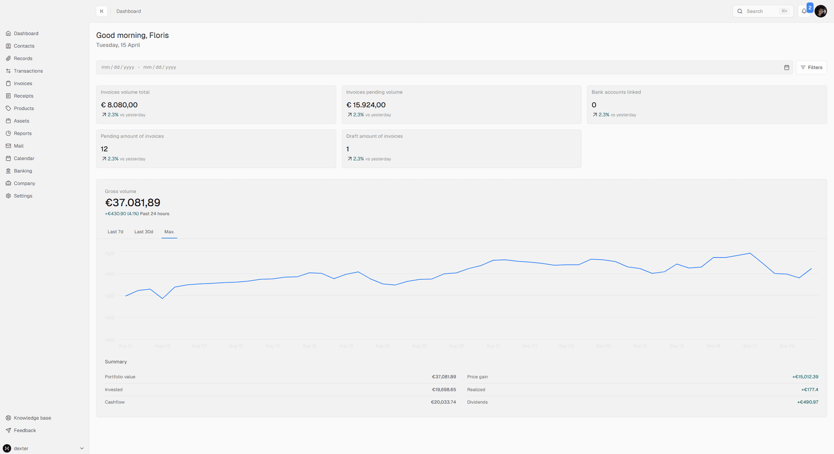Viewport: 834px width, 454px height.
Task: Select the Max. chart tab
Action: pos(169,232)
